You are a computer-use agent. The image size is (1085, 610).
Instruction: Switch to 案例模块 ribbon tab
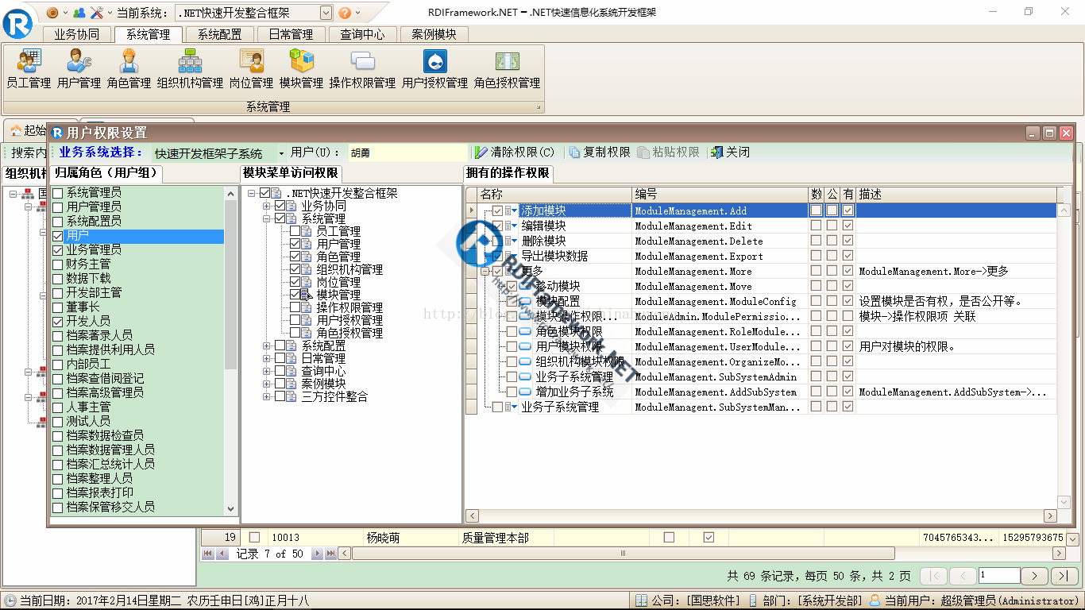[x=434, y=34]
